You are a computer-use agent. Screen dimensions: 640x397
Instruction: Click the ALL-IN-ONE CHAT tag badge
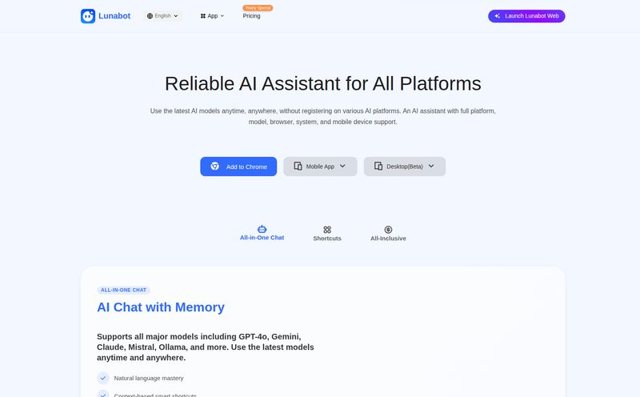[x=124, y=290]
